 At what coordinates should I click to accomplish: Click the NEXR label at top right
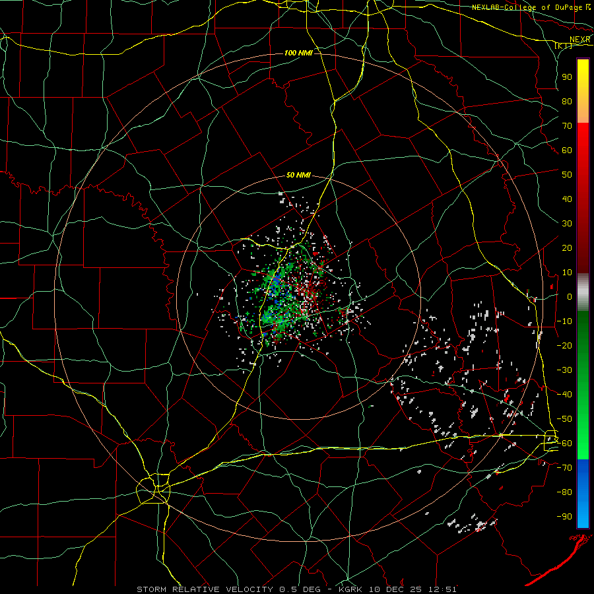point(580,40)
